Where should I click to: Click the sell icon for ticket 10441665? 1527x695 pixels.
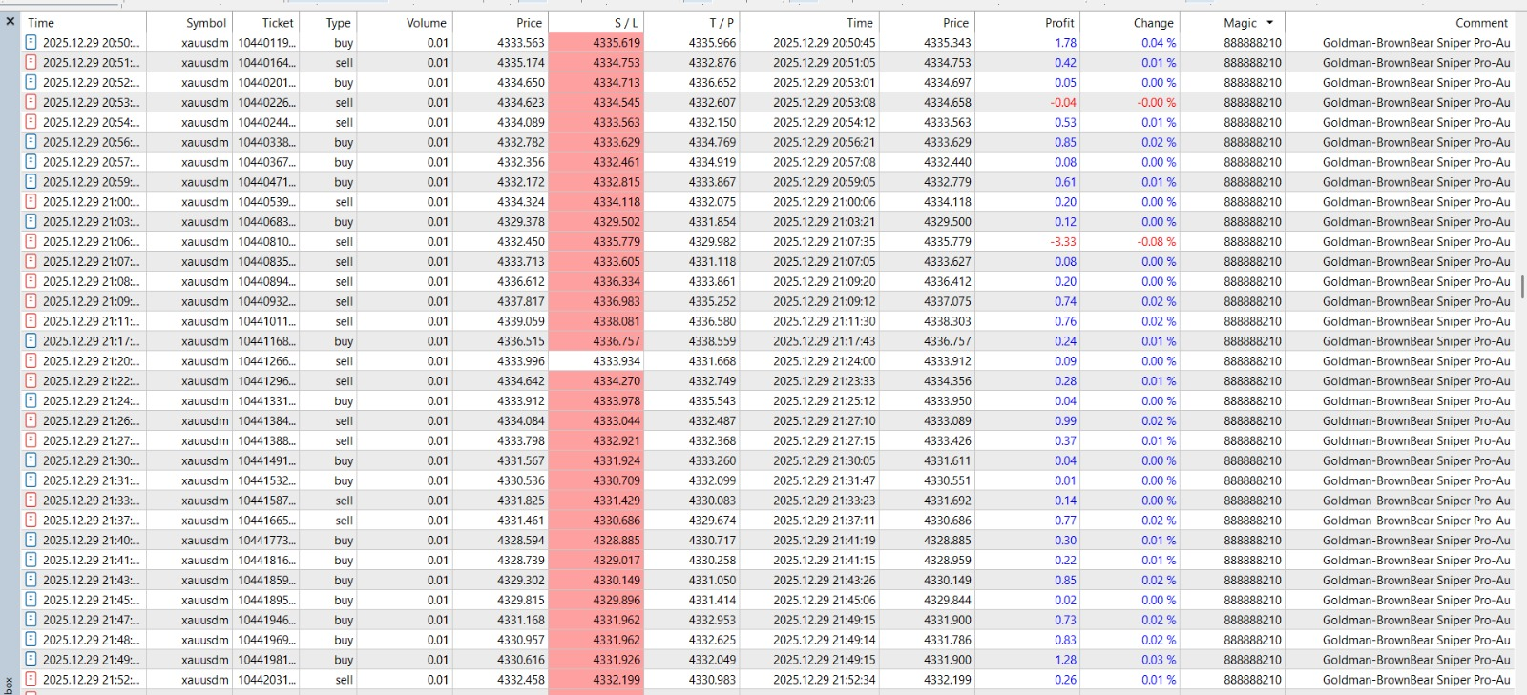point(31,521)
